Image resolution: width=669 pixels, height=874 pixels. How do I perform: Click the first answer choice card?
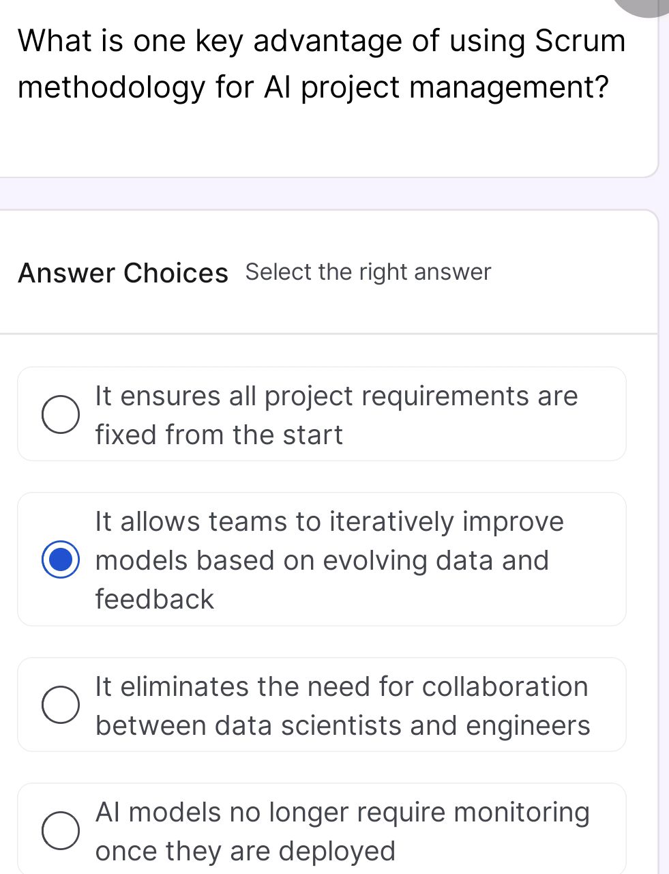[x=321, y=413]
